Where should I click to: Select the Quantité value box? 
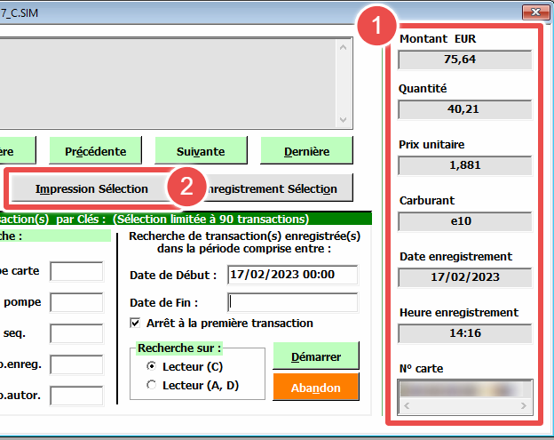(465, 109)
